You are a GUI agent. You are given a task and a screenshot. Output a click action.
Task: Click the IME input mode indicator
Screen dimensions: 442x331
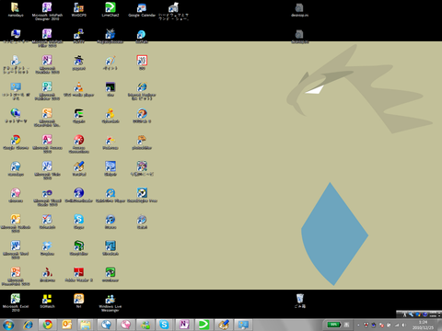point(404,314)
